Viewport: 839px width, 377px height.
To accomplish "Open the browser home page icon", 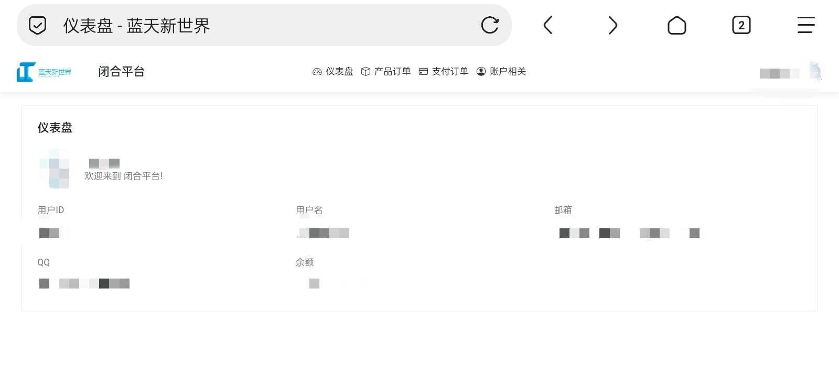I will point(676,25).
